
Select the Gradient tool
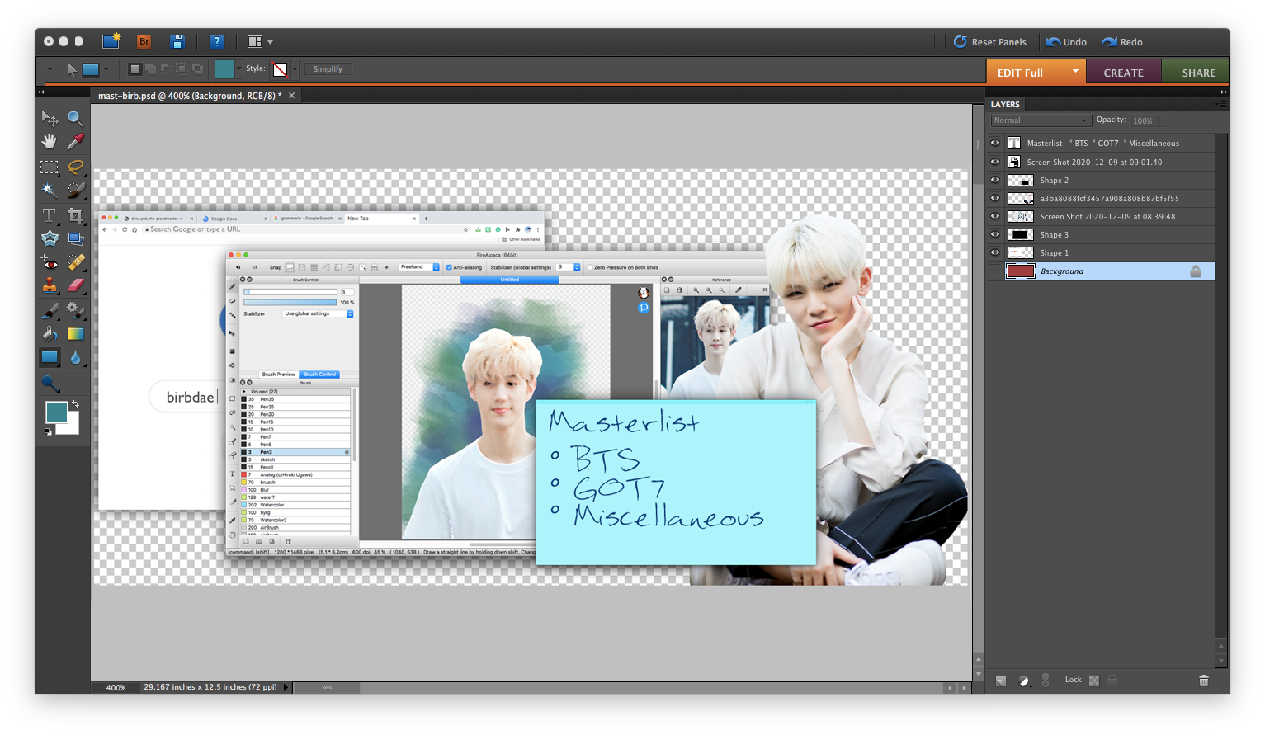75,334
